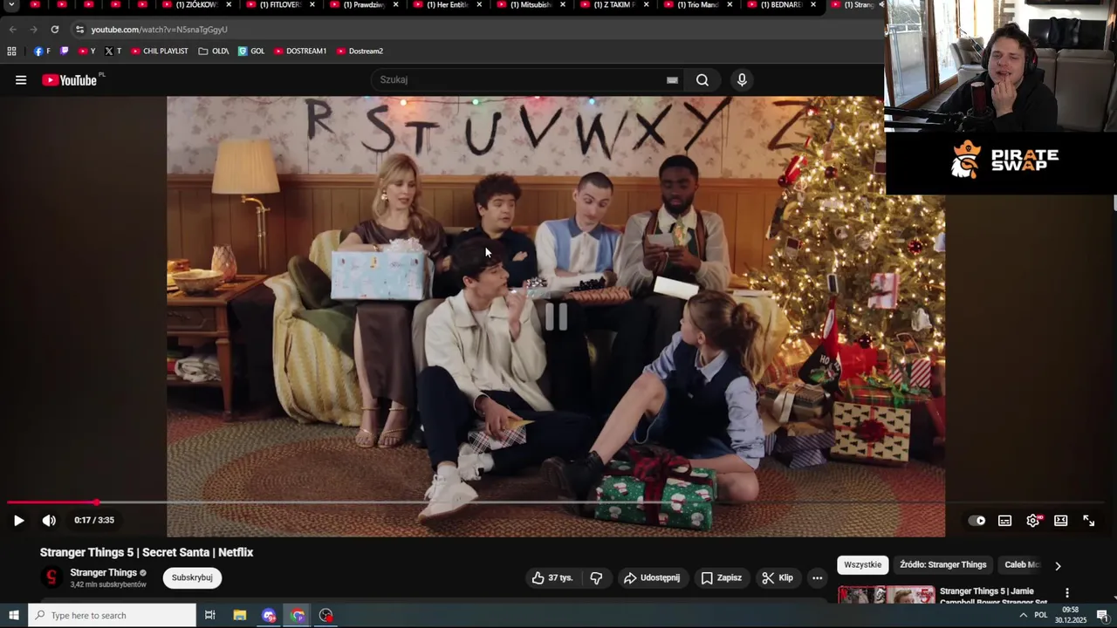Open the Stranger Things channel avatar
The image size is (1117, 628).
click(51, 577)
